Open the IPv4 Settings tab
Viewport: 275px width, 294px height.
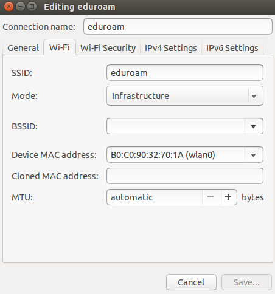171,48
